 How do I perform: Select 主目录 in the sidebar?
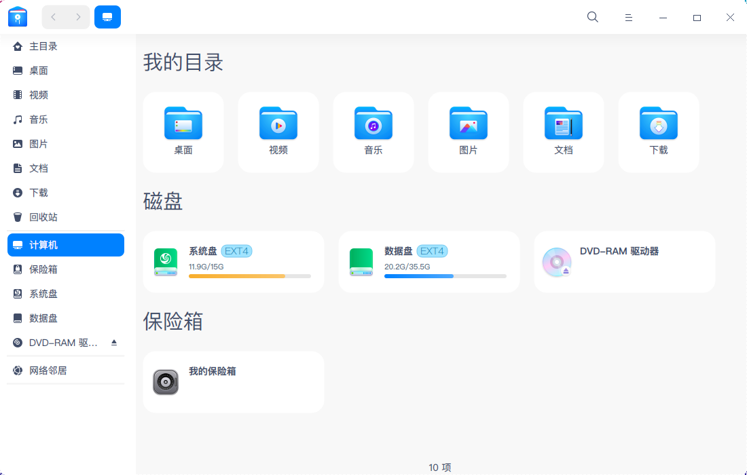66,46
